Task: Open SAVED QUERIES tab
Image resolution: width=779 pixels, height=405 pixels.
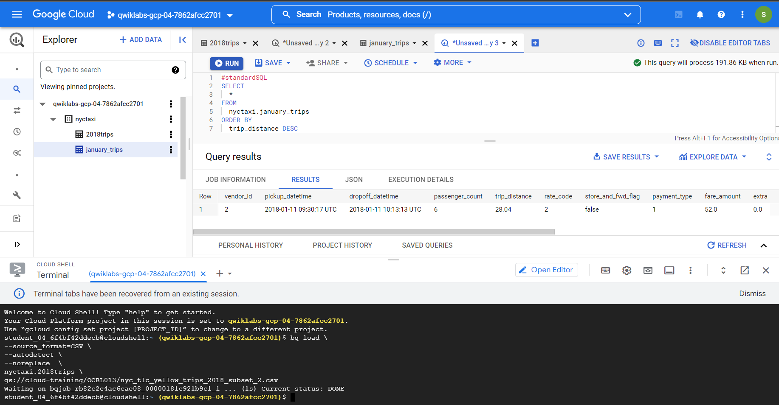Action: click(x=427, y=246)
